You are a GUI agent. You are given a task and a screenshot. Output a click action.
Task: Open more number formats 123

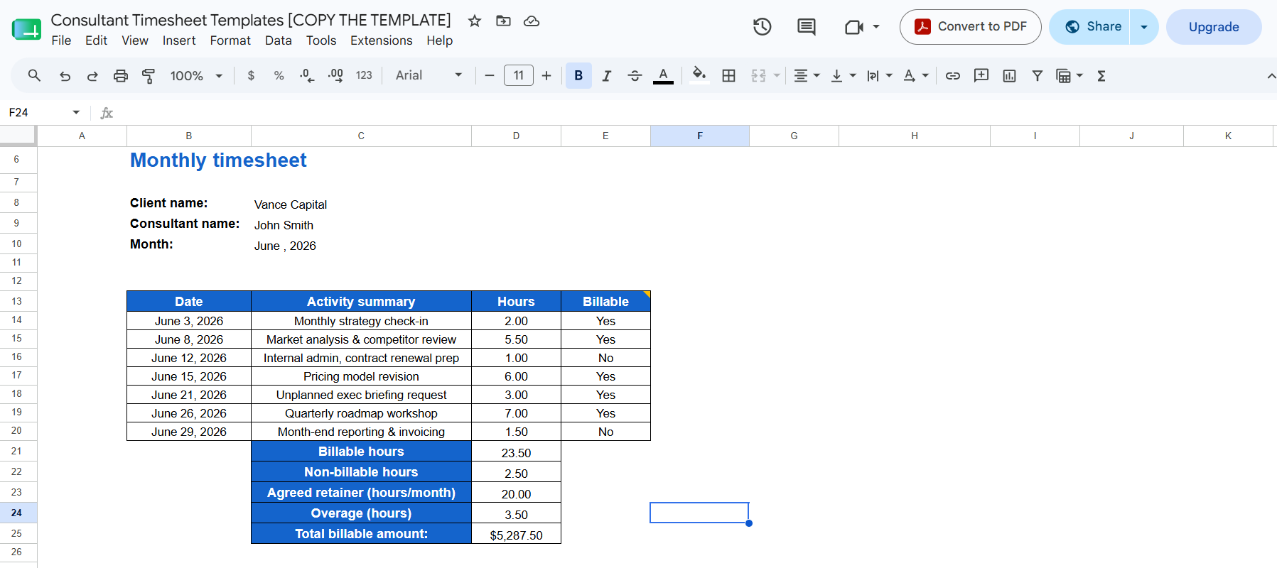[364, 75]
